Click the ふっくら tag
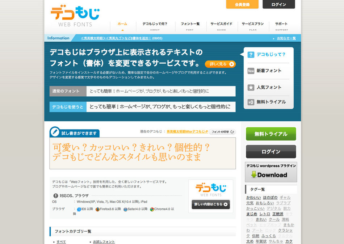 pos(269,236)
